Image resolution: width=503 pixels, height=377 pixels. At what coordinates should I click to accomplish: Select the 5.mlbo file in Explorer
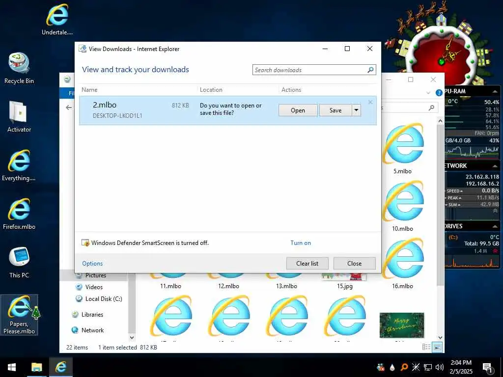pos(403,149)
